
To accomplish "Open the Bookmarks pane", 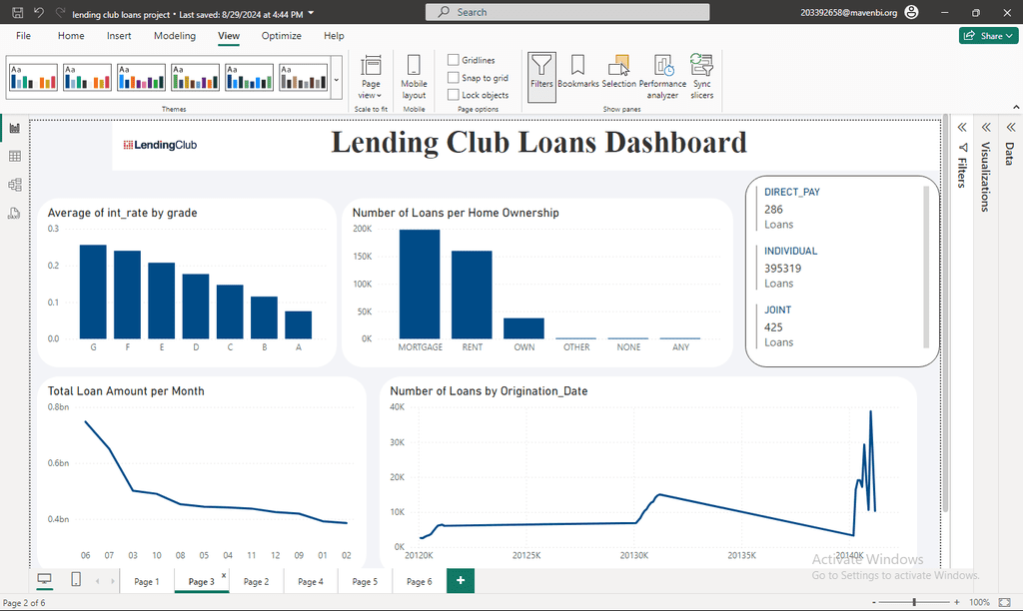I will click(x=578, y=72).
